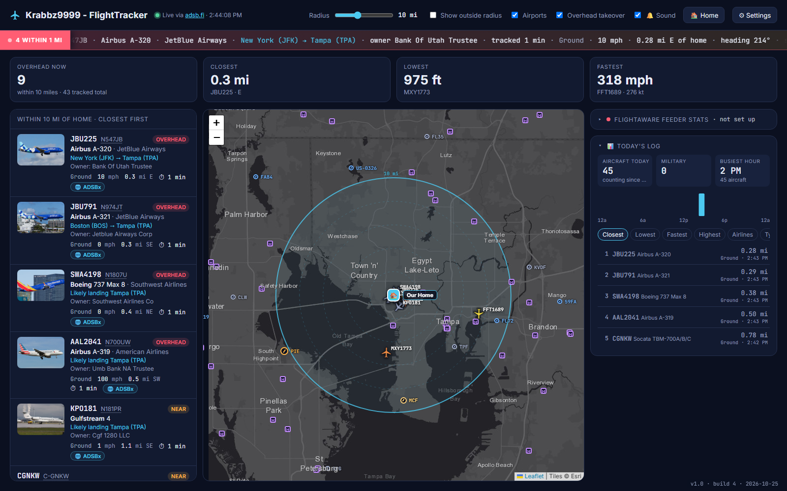Viewport: 787px width, 491px height.
Task: Click the Aircraft Today stat card
Action: pyautogui.click(x=625, y=170)
